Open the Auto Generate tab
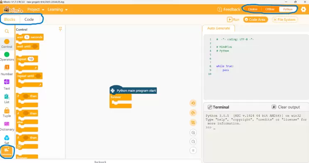Screen dimensions: 309x163 click(x=218, y=28)
